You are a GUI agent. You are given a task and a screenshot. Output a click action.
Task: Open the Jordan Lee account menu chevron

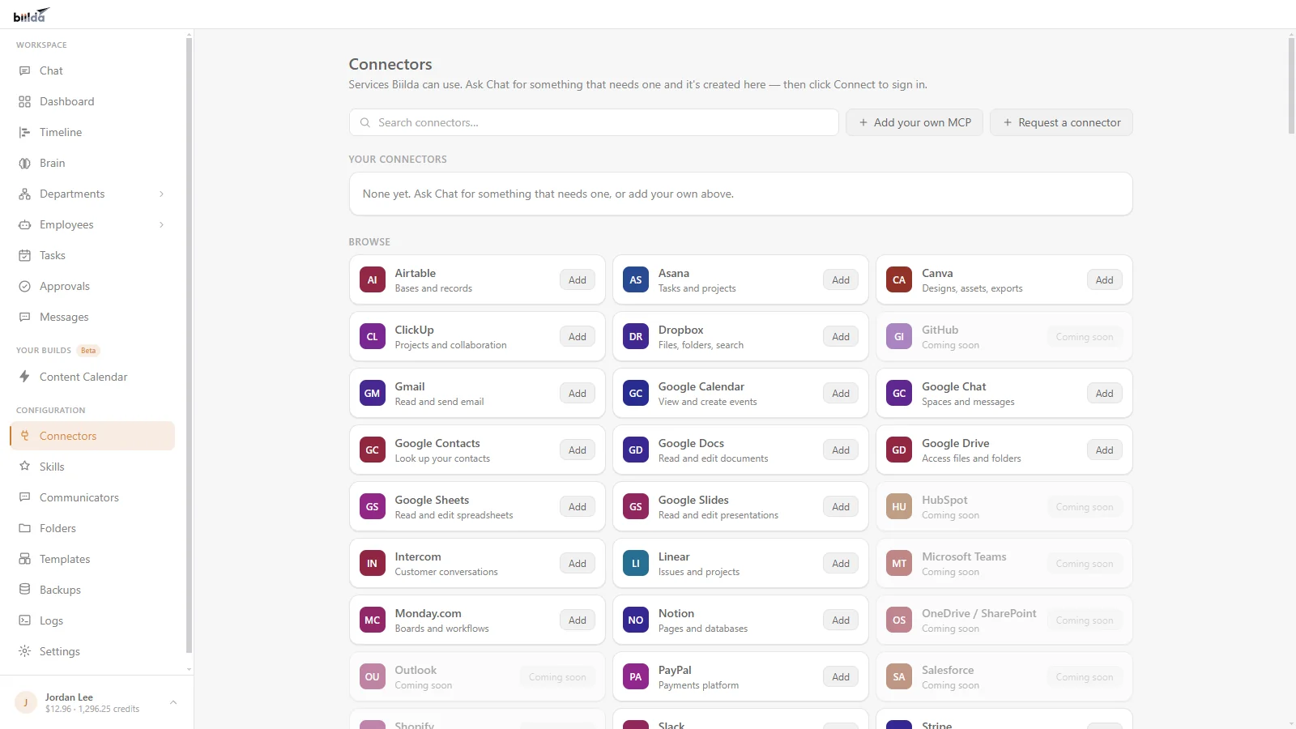(x=173, y=702)
